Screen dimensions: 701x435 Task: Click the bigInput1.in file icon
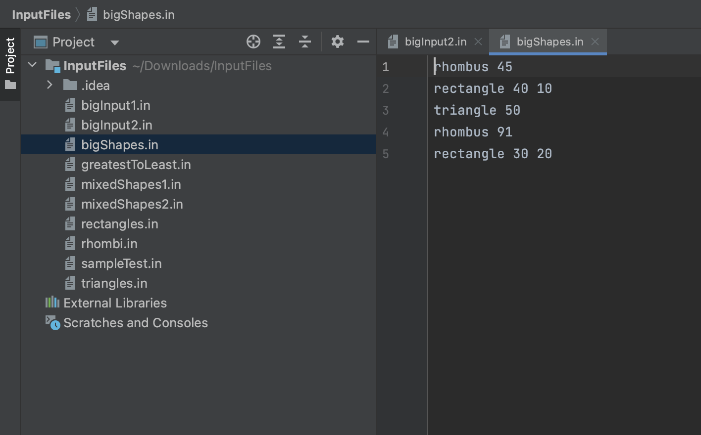[70, 105]
